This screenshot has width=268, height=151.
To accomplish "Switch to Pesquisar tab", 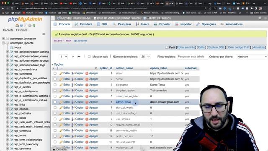I will pos(122,24).
